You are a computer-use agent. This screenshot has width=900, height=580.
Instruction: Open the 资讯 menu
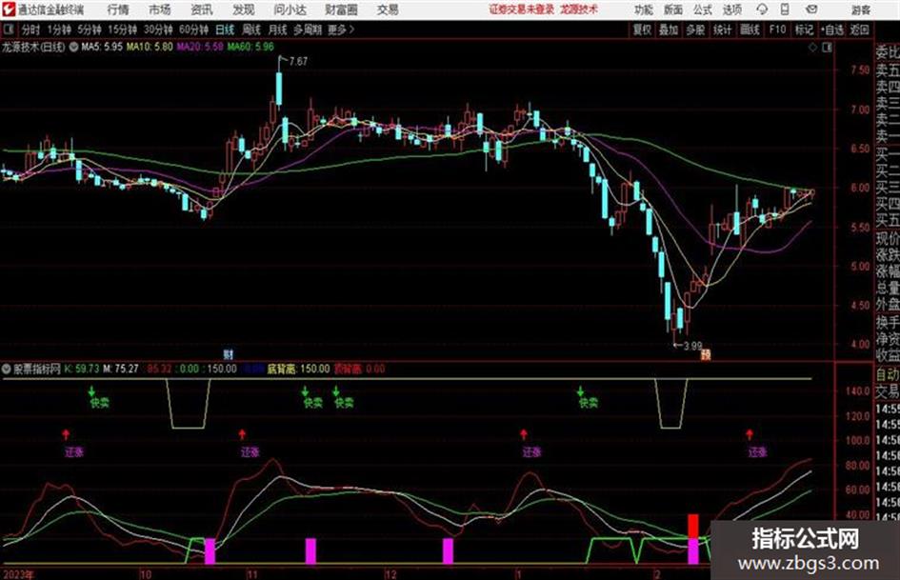(x=202, y=10)
